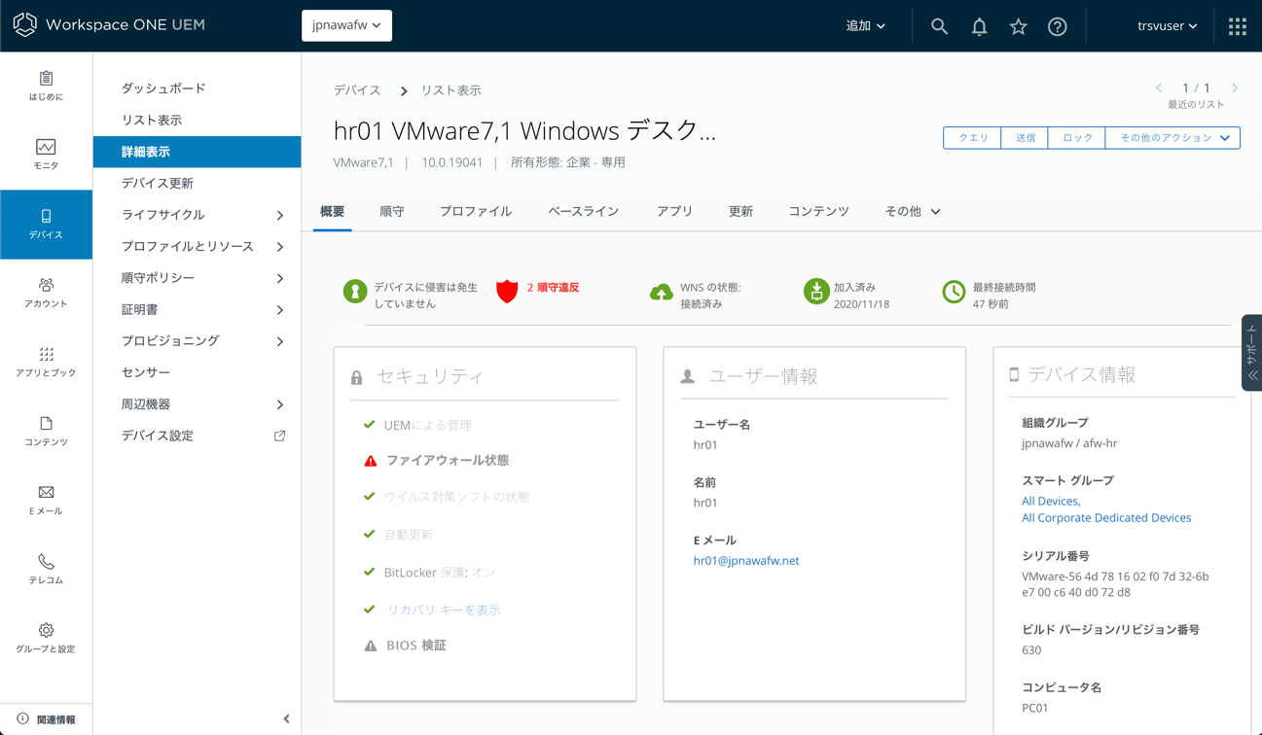Click the firewall red warning icon
1262x735 pixels.
pyautogui.click(x=371, y=461)
